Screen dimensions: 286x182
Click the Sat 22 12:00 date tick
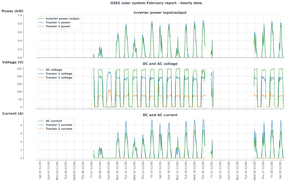point(220,170)
